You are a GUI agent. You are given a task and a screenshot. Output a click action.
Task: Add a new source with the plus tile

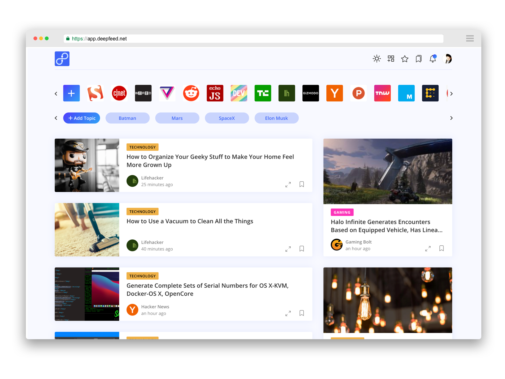click(x=71, y=93)
